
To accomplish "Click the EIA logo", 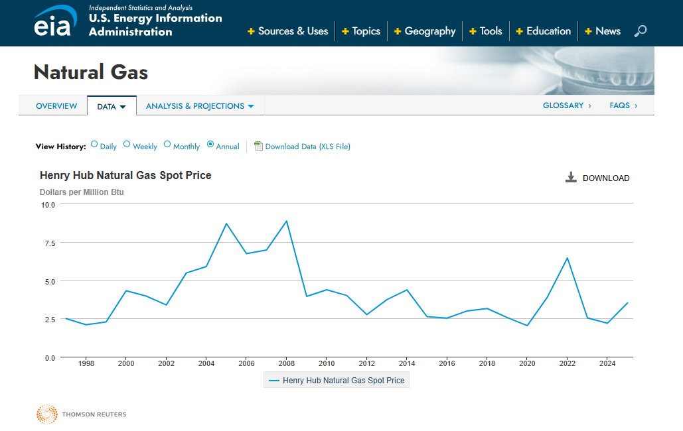I will tap(55, 21).
